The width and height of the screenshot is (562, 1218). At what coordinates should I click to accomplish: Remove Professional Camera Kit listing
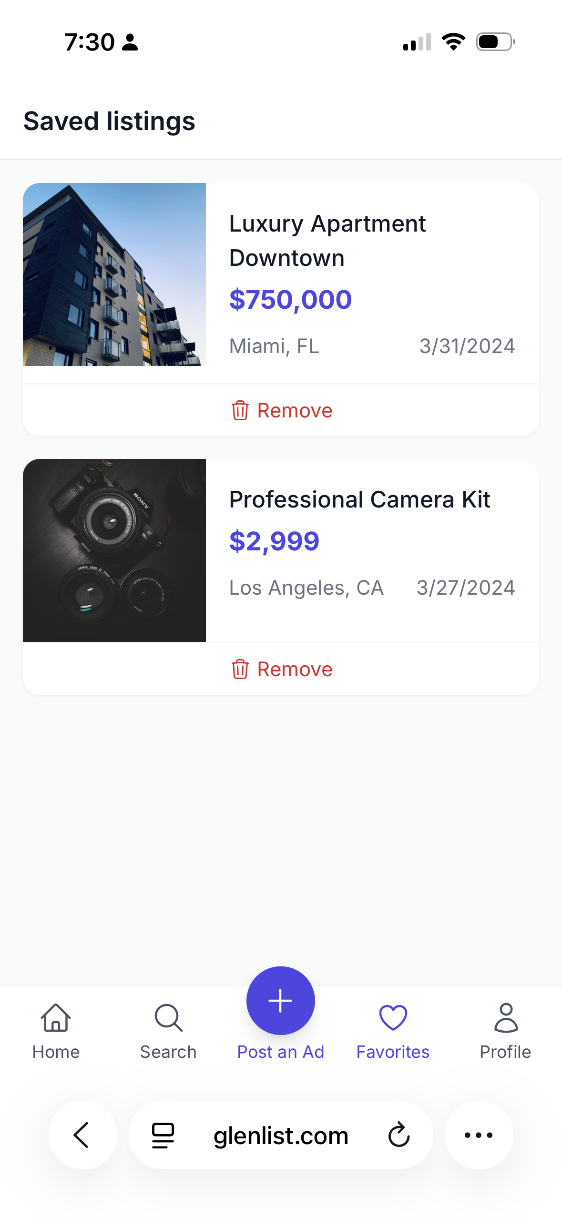coord(281,669)
